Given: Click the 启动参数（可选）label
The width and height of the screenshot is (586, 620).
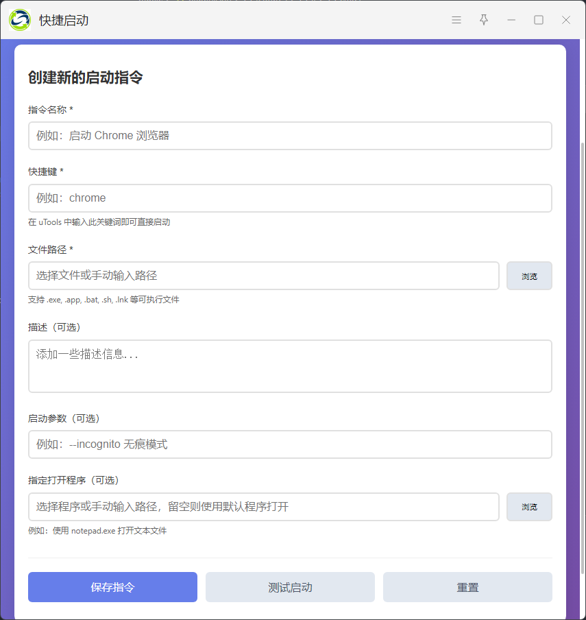Looking at the screenshot, I should (65, 418).
